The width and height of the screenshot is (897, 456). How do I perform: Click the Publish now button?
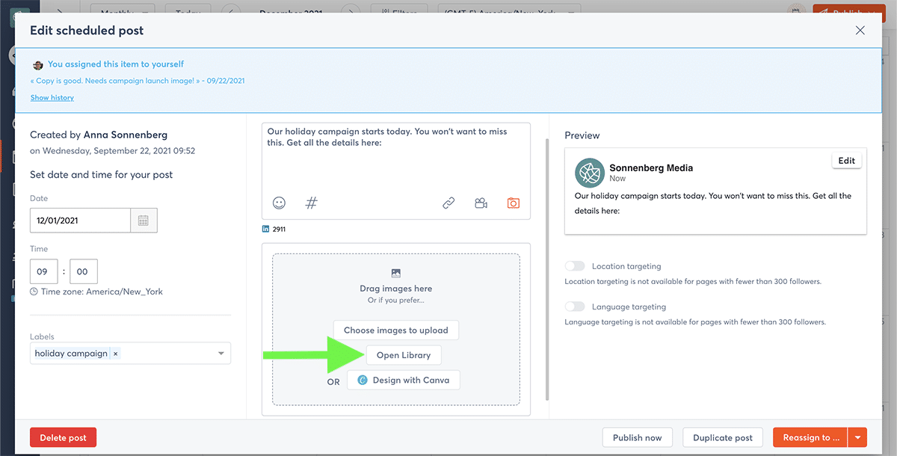click(637, 438)
